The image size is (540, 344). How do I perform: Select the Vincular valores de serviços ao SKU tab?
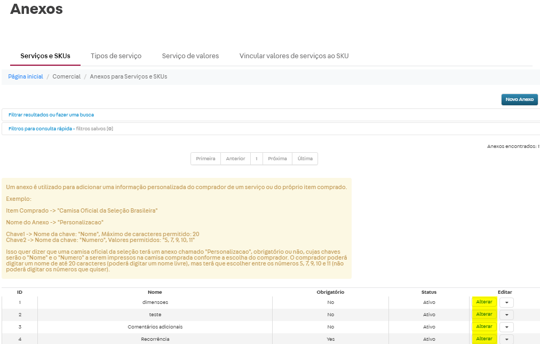tap(293, 56)
